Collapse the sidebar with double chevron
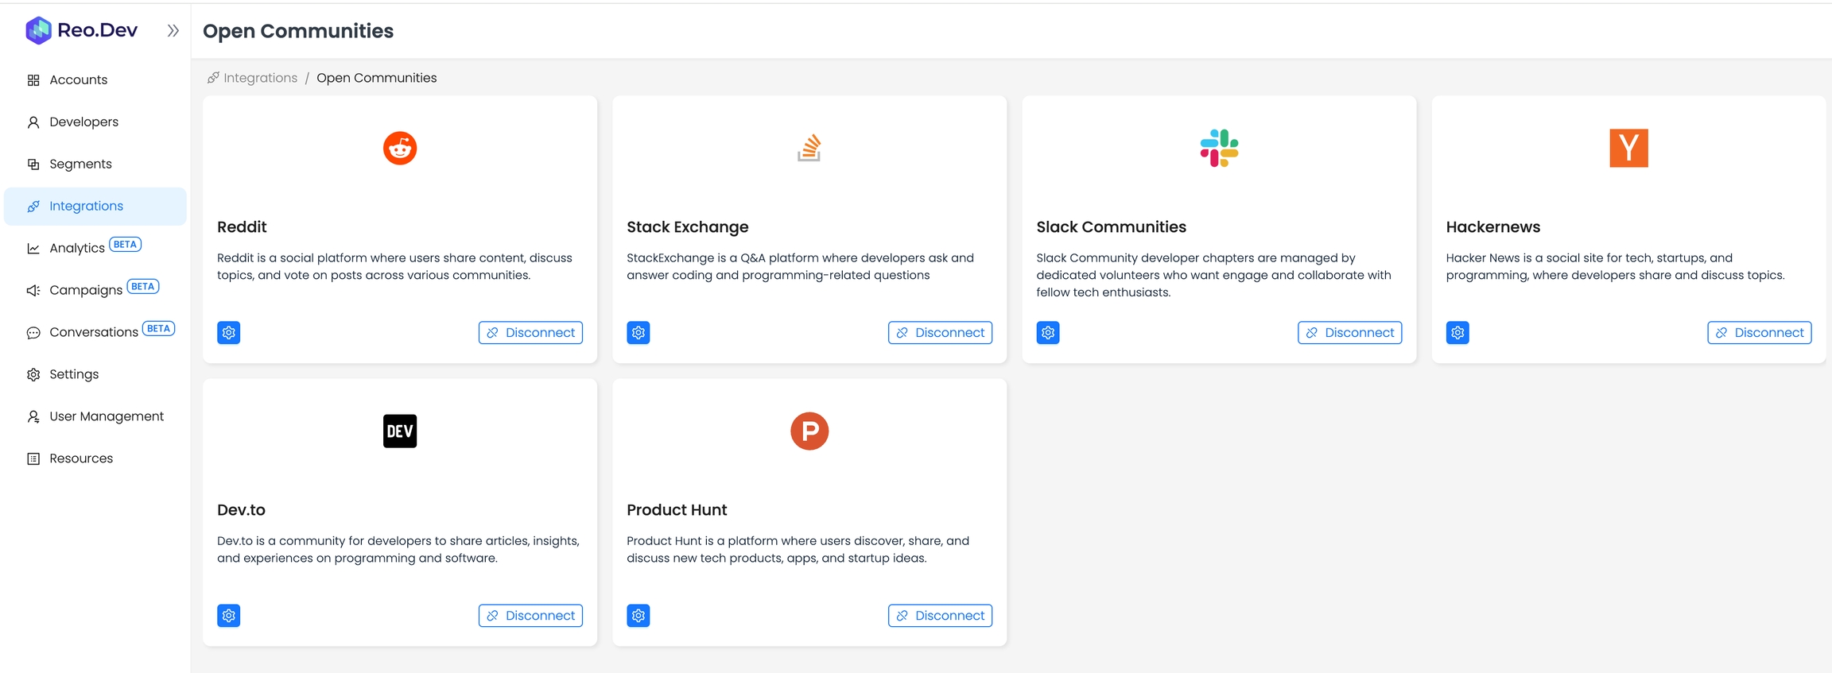This screenshot has width=1832, height=673. coord(173,31)
